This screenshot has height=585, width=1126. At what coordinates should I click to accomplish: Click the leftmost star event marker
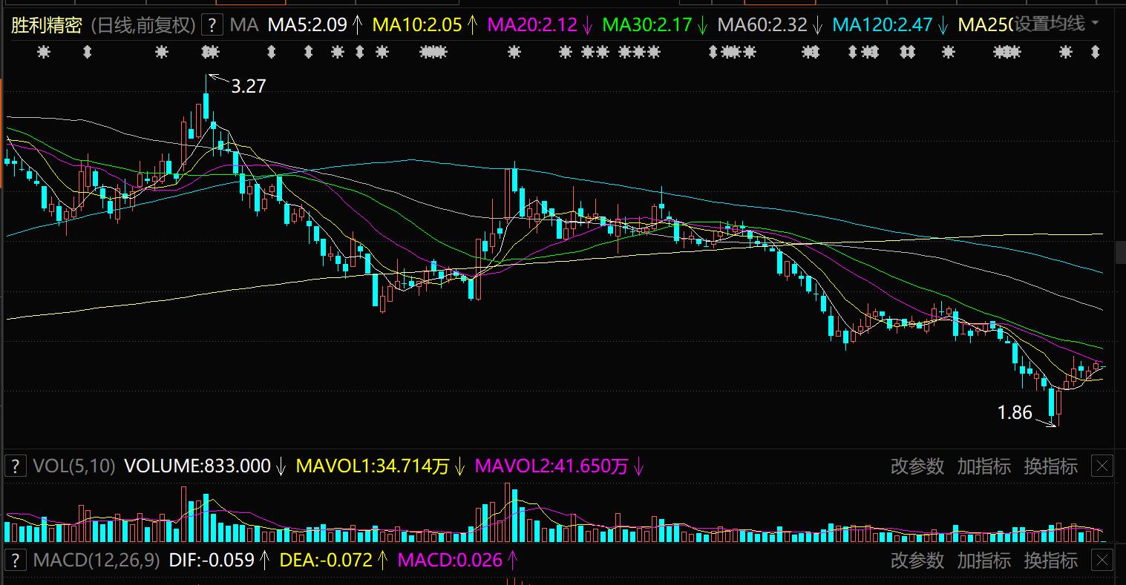pos(44,52)
